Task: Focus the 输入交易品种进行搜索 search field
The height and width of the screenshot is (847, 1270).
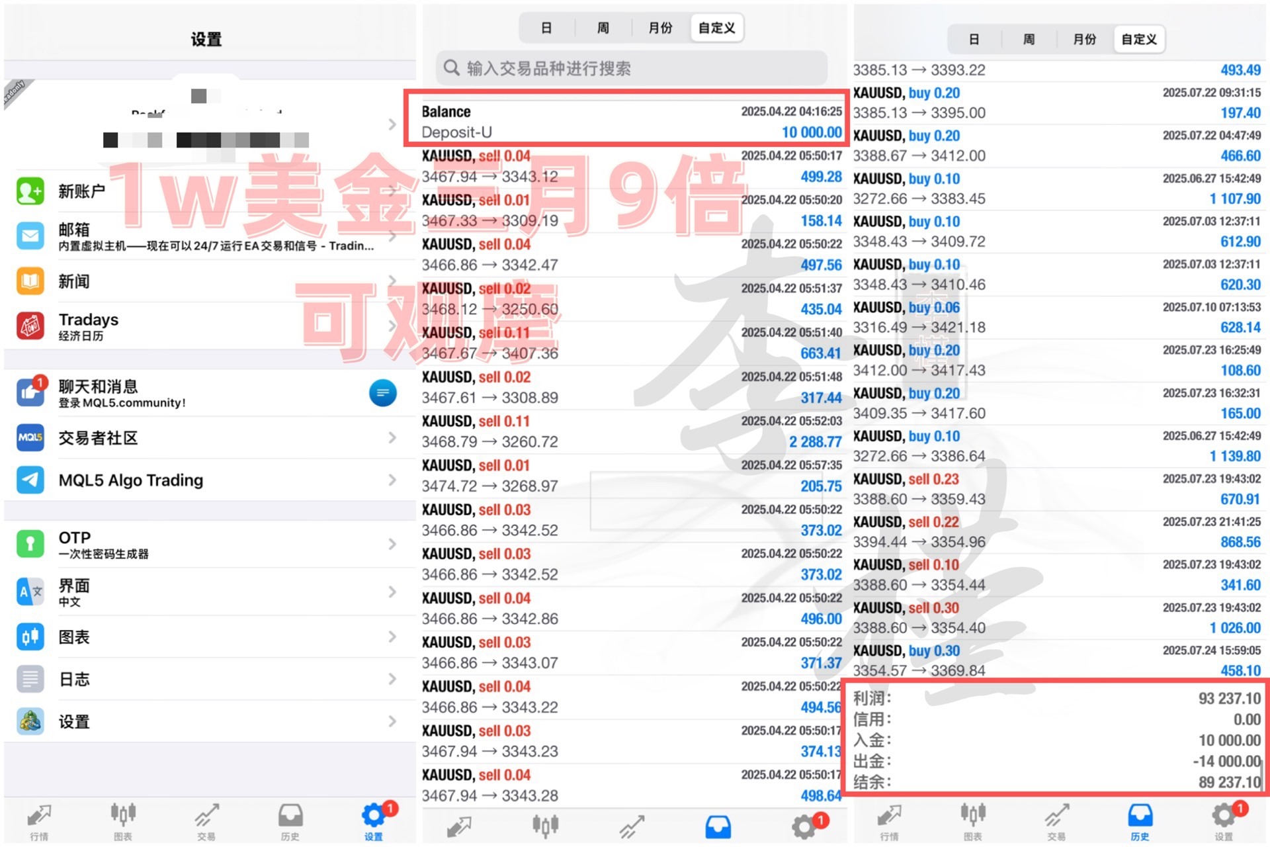Action: pyautogui.click(x=632, y=68)
